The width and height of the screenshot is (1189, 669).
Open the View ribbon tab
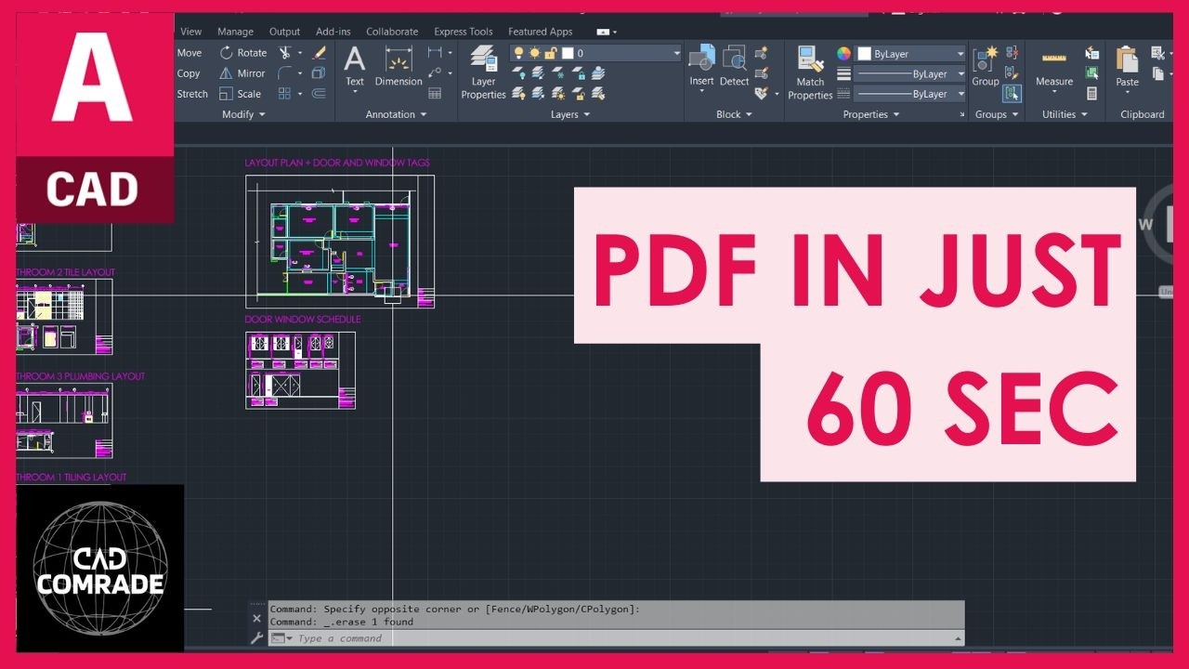[x=191, y=32]
